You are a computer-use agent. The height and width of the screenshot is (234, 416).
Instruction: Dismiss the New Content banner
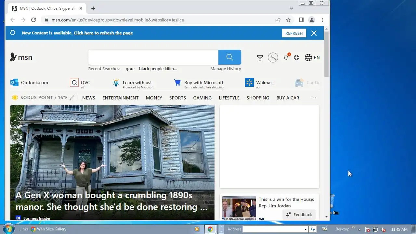coord(314,33)
